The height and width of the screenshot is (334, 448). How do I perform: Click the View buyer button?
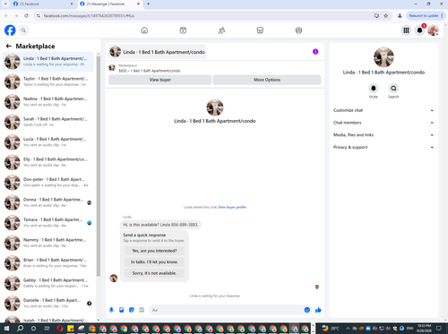[160, 80]
